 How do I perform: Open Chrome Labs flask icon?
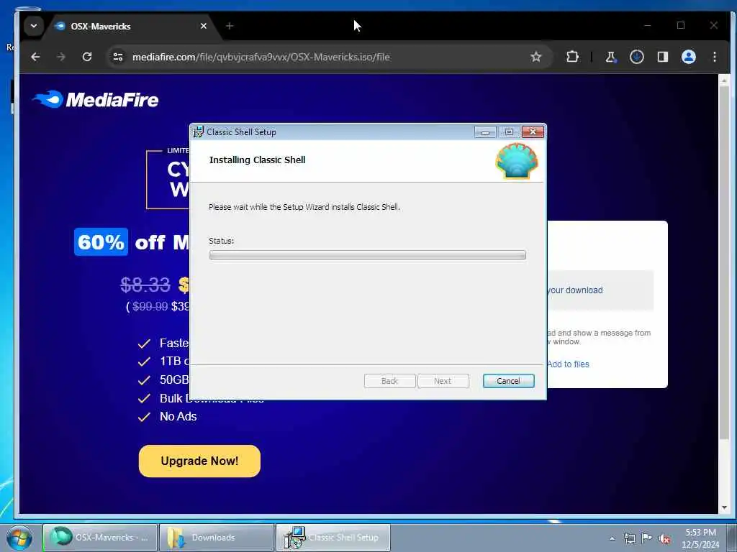pos(611,57)
